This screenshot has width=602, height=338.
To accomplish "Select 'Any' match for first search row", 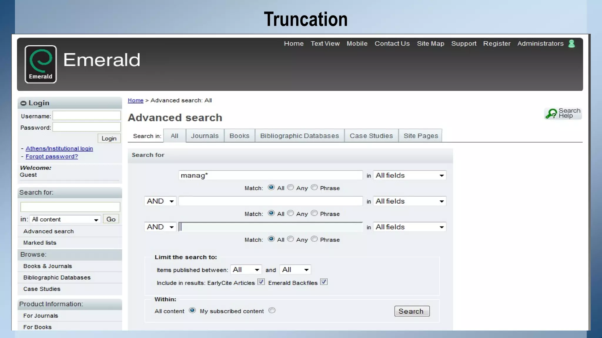I will click(290, 187).
